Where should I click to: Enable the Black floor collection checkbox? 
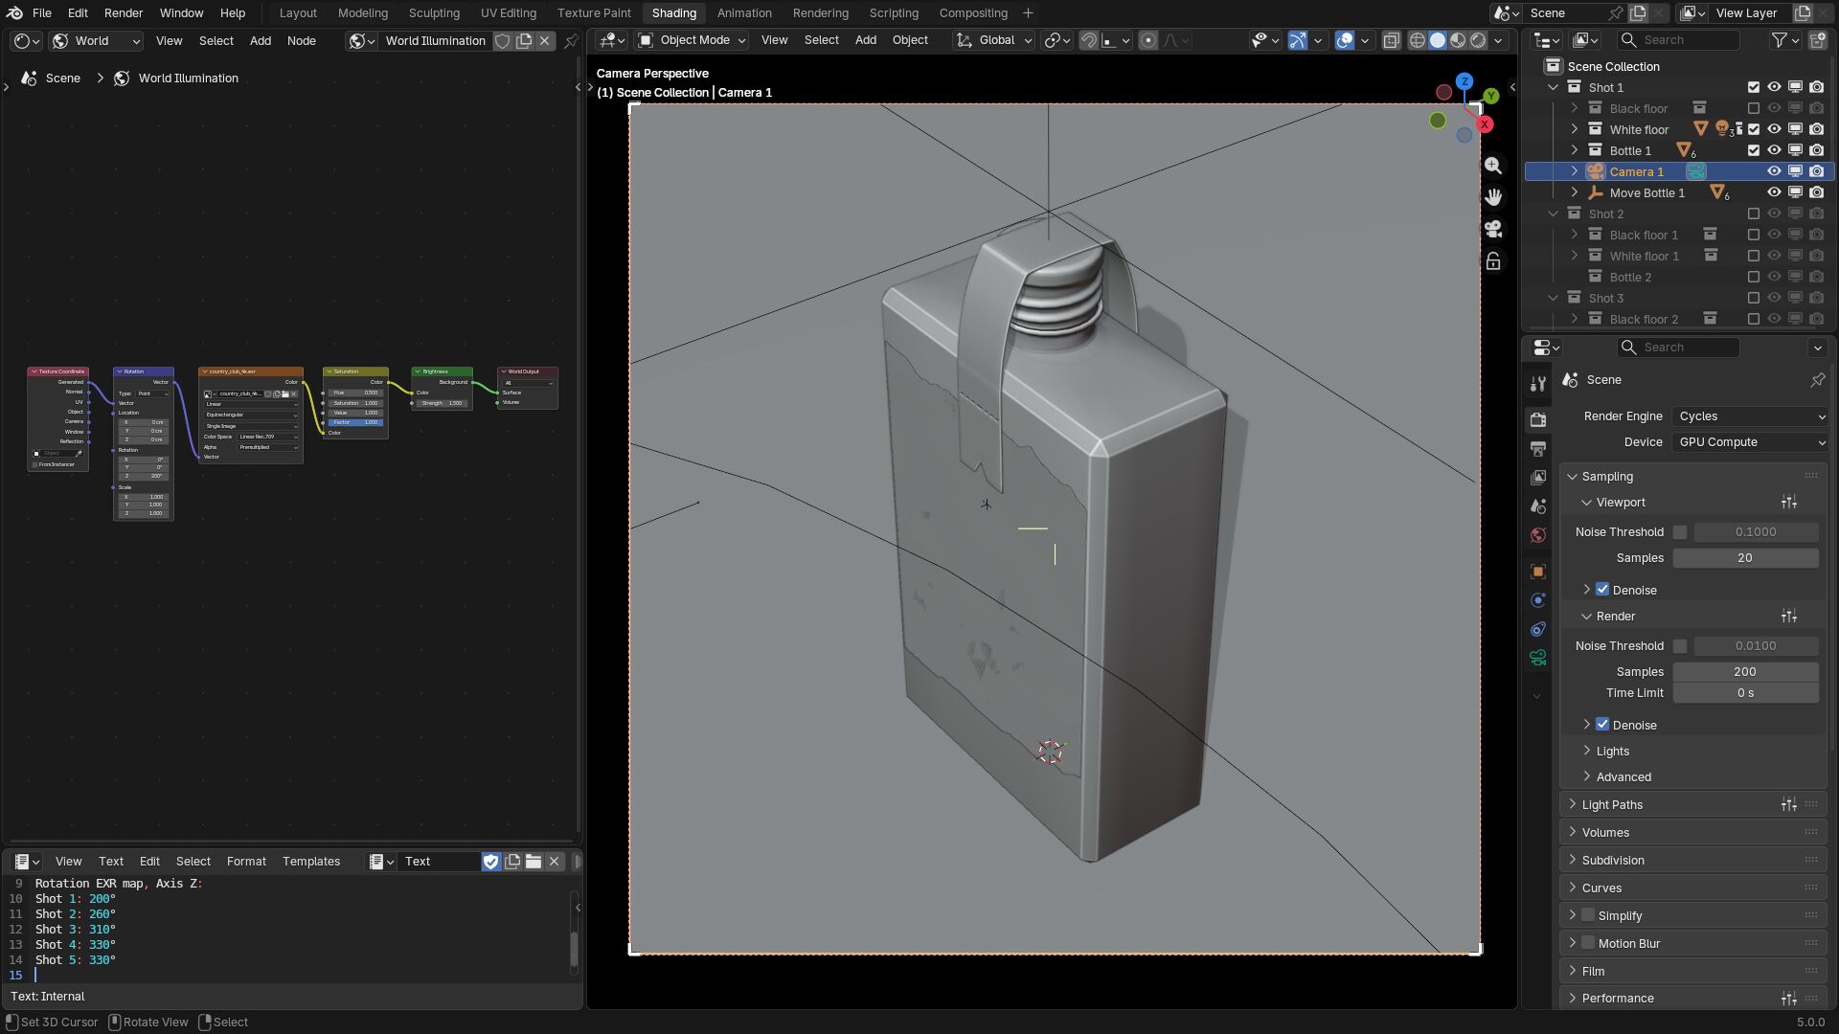click(1753, 108)
